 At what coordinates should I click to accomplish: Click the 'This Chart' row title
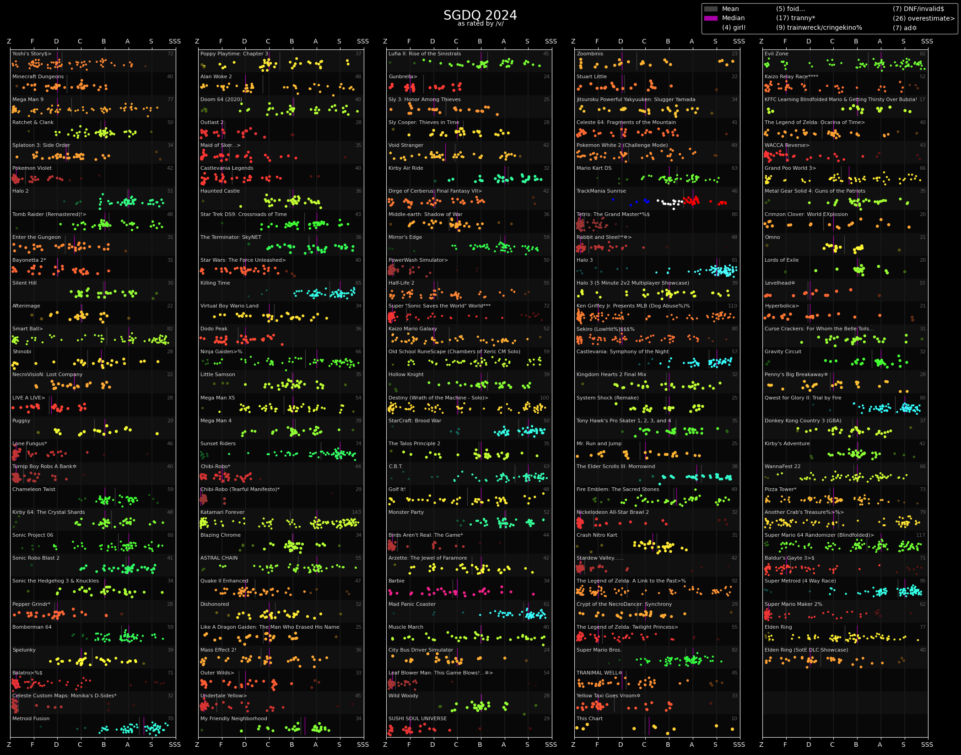(590, 719)
